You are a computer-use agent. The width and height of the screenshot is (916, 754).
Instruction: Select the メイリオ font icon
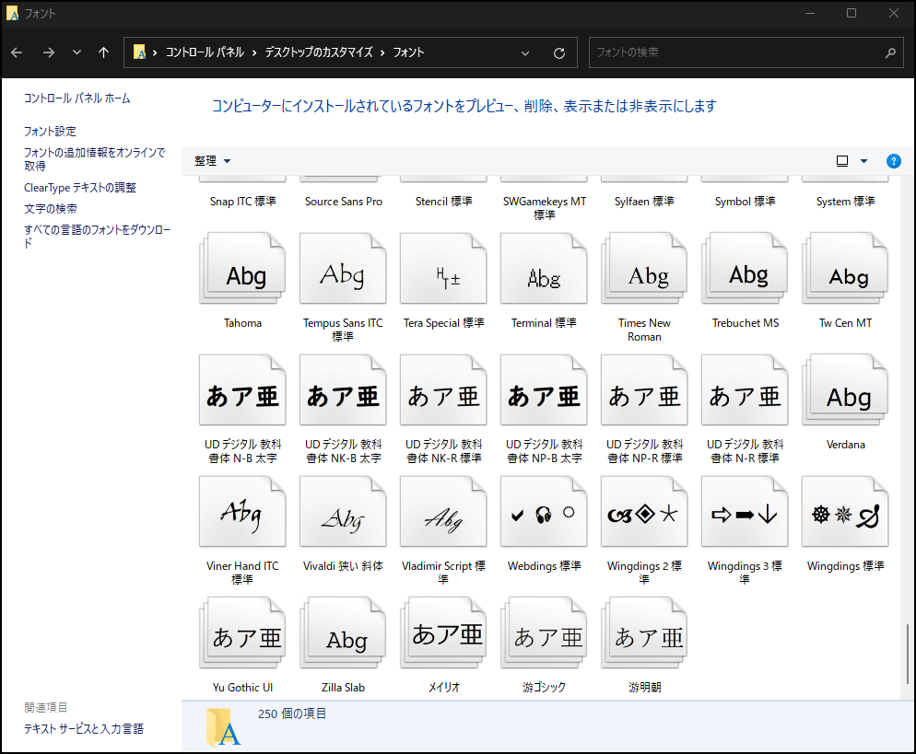click(x=443, y=633)
